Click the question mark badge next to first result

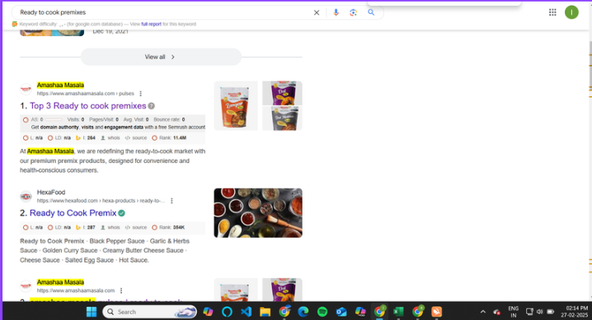pos(152,106)
